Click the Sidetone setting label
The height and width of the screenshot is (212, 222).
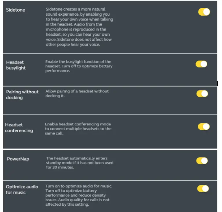click(x=16, y=10)
